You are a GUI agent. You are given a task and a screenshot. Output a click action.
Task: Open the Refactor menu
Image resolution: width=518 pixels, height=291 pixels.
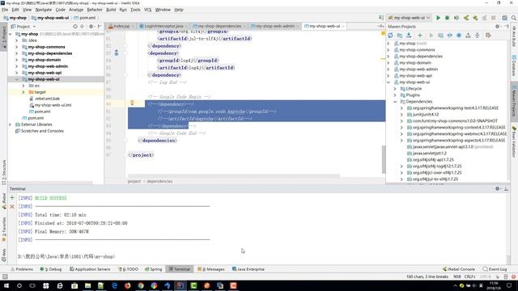(95, 10)
